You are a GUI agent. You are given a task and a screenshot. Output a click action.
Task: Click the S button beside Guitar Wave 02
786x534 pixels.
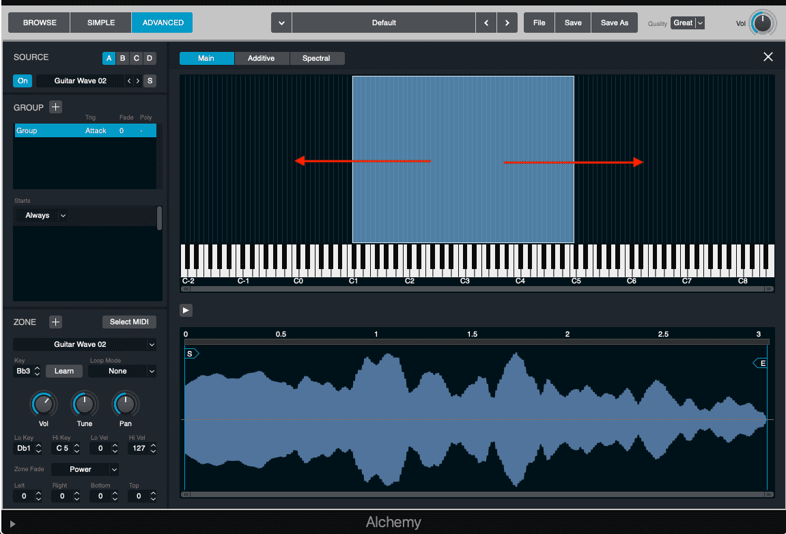point(150,81)
